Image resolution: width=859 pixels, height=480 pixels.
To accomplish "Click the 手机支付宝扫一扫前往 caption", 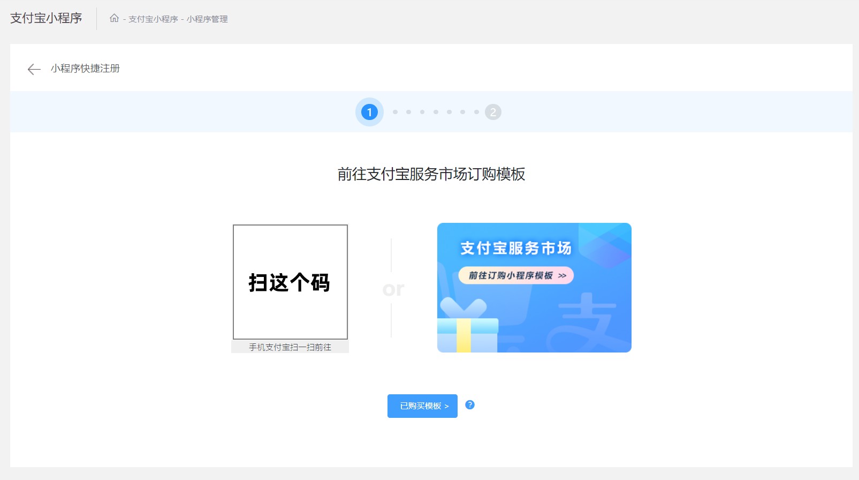I will click(290, 347).
